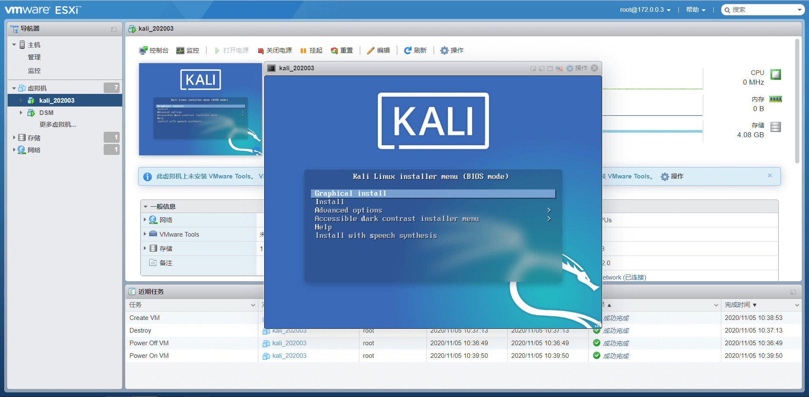Select Accessible dark contrast installer menu
Viewport: 809px width, 397px height.
click(x=397, y=219)
